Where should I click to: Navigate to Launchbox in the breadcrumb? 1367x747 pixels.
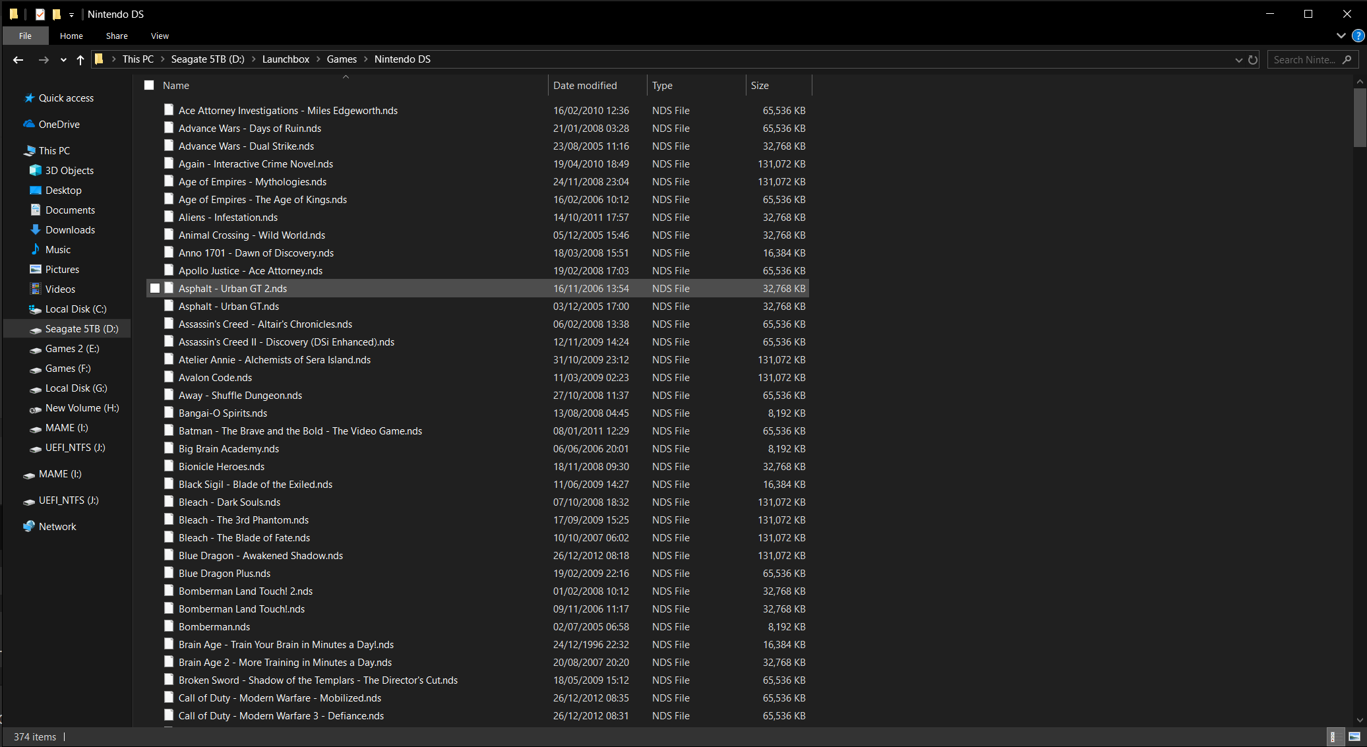point(286,59)
